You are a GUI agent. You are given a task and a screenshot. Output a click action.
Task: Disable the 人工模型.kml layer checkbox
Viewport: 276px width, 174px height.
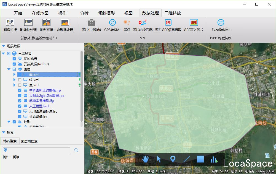(x=20, y=106)
